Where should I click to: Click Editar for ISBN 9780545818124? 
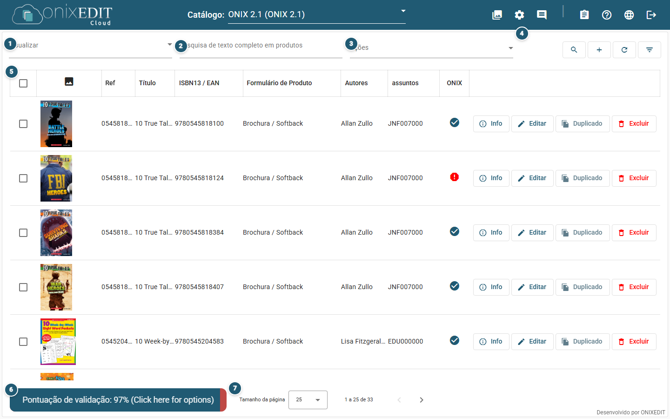click(532, 178)
